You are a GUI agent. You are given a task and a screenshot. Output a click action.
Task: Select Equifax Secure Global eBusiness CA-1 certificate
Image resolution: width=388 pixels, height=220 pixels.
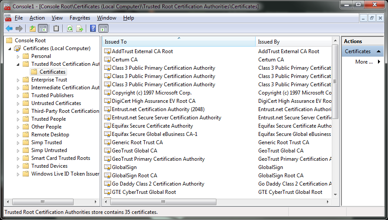155,134
